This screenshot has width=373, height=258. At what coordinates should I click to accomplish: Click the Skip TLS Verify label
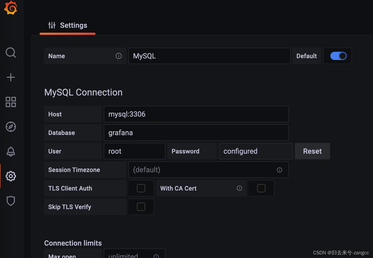(x=70, y=207)
